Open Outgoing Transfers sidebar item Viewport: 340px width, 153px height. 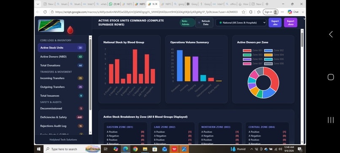click(x=62, y=87)
